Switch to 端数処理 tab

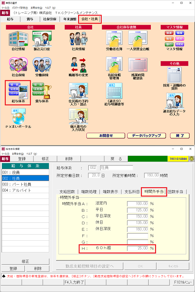[89, 192]
